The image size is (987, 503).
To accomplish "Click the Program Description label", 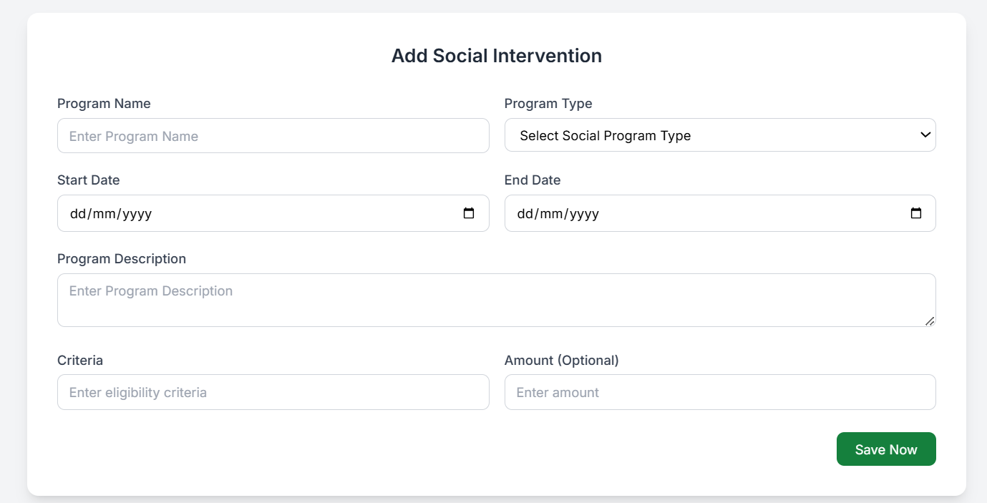I will (122, 258).
